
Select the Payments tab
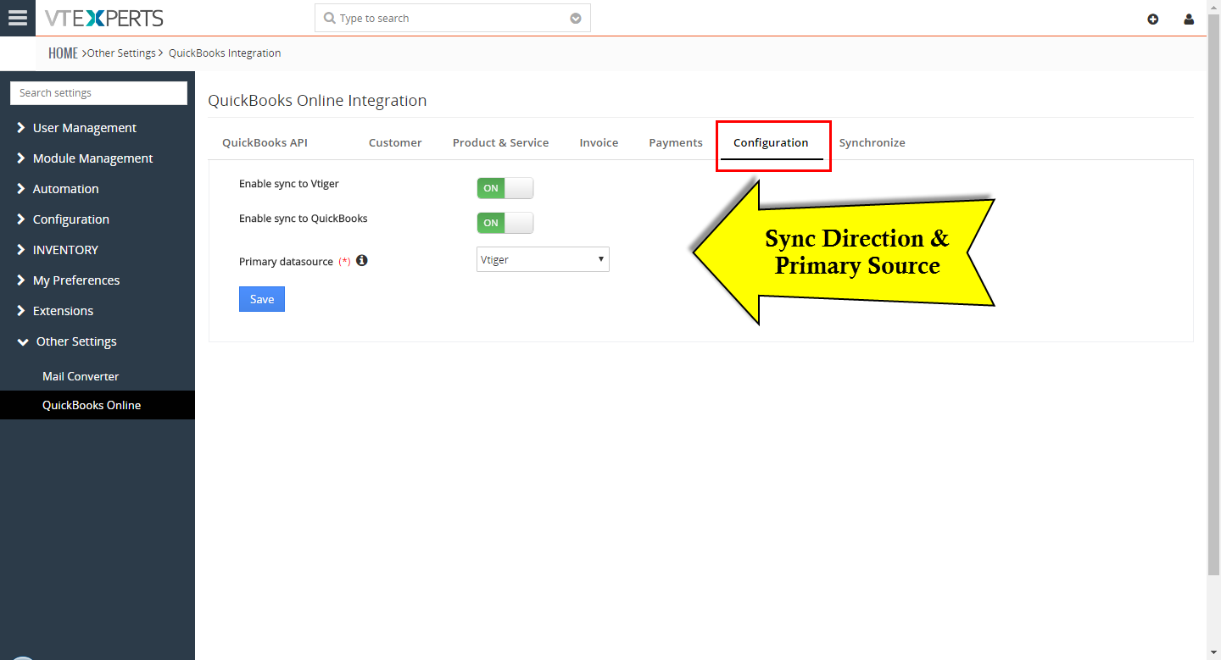(x=676, y=142)
